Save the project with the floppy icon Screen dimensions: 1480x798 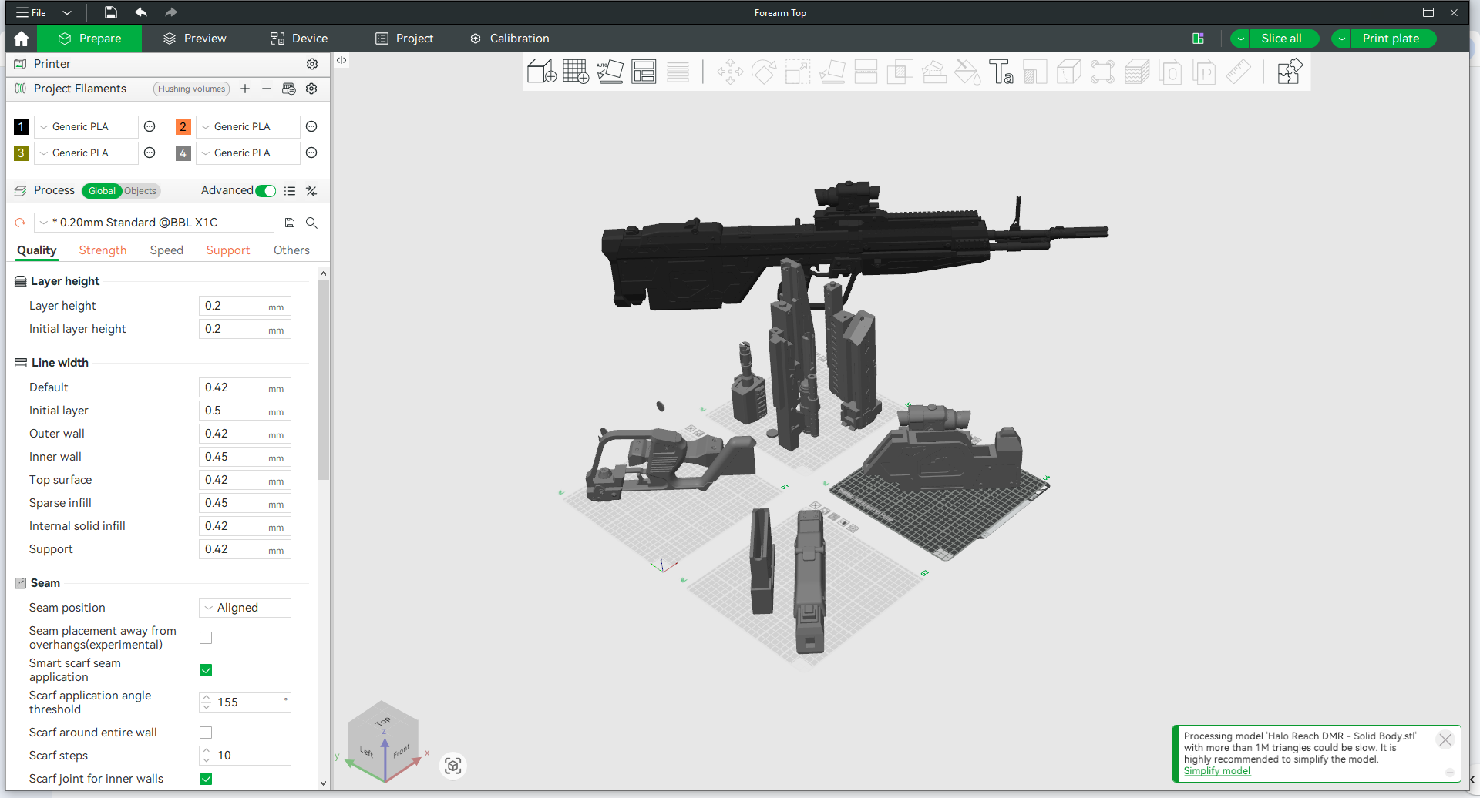[x=111, y=12]
